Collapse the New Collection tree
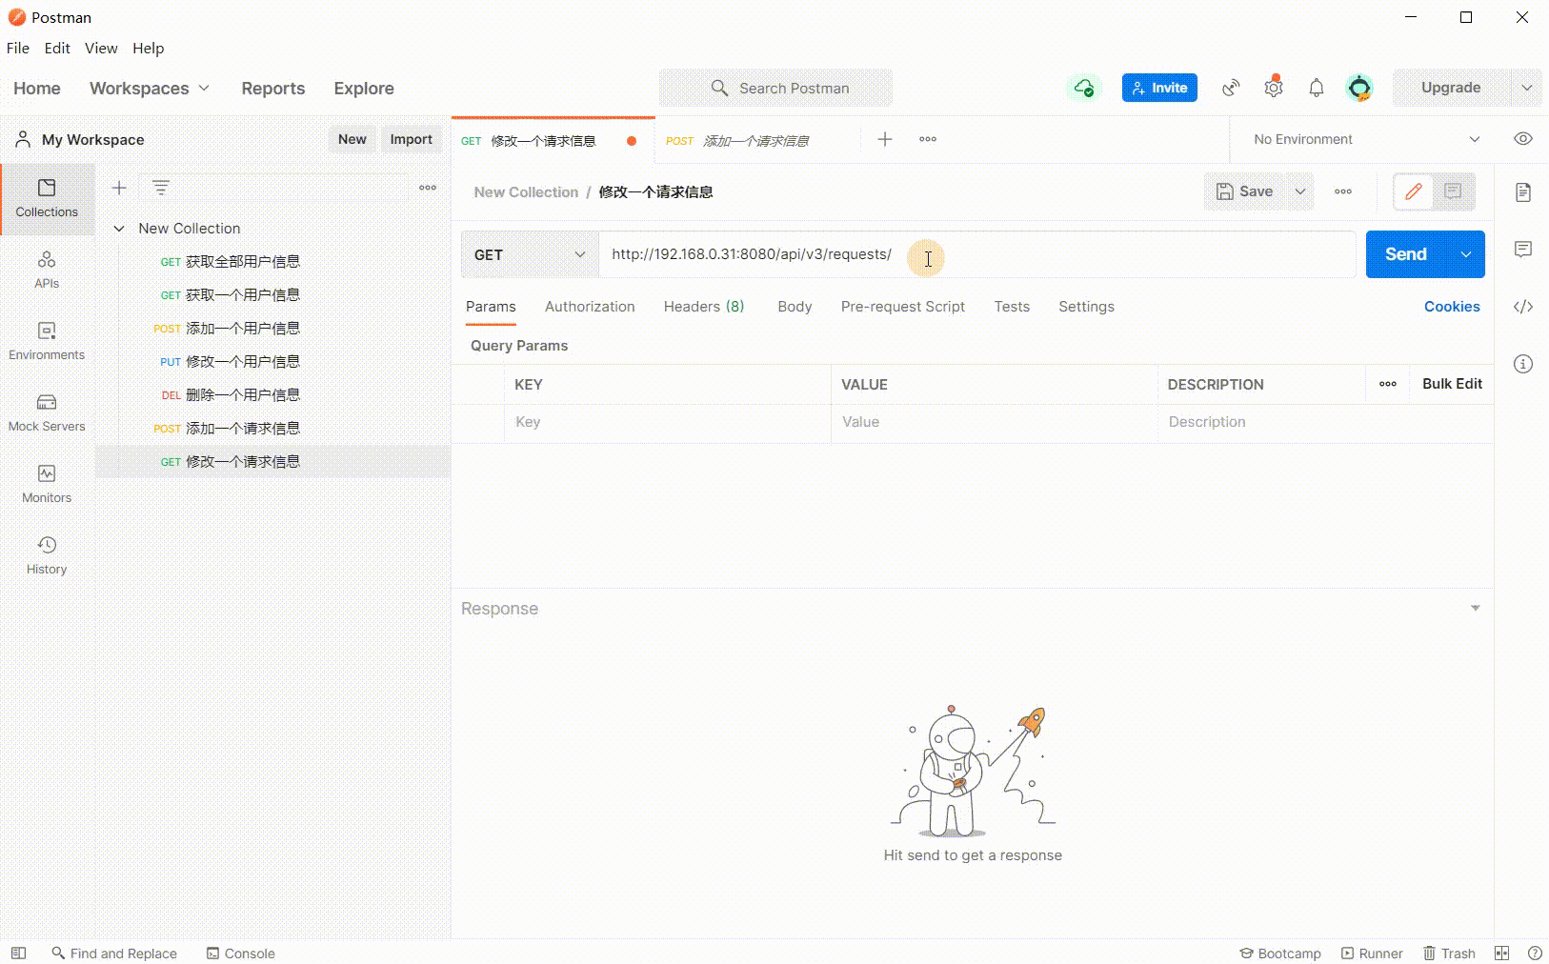 click(x=119, y=229)
